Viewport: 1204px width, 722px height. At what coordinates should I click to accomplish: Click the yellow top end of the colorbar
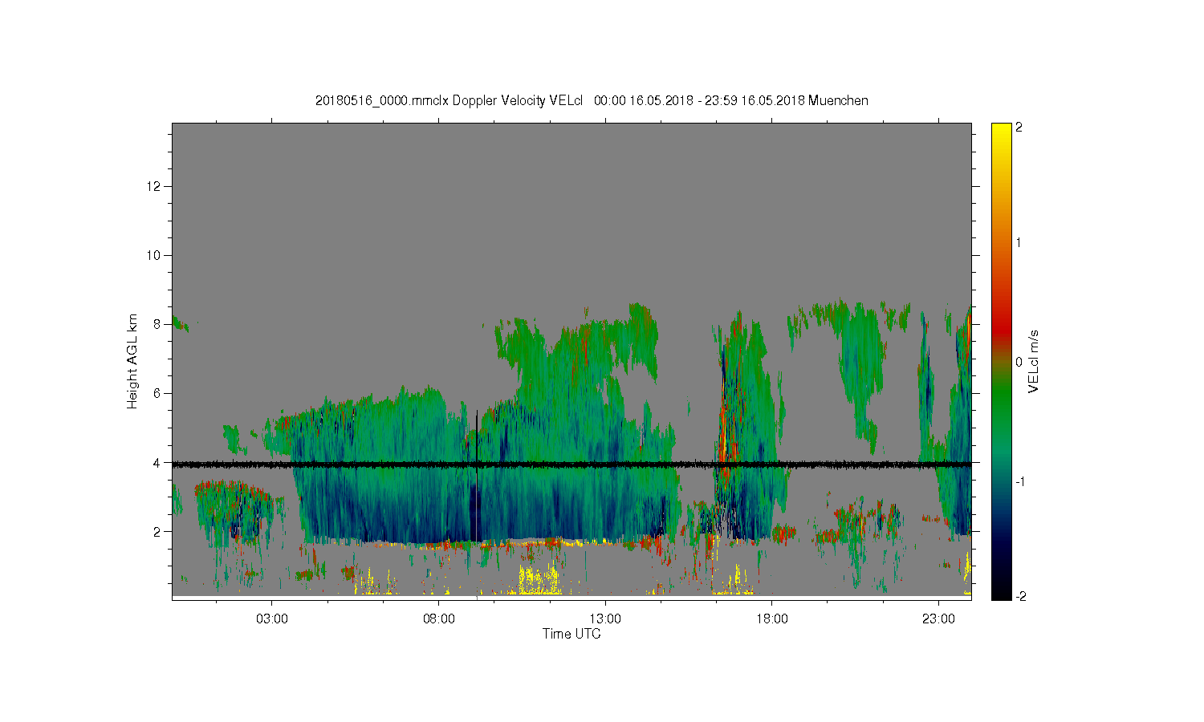[1001, 130]
